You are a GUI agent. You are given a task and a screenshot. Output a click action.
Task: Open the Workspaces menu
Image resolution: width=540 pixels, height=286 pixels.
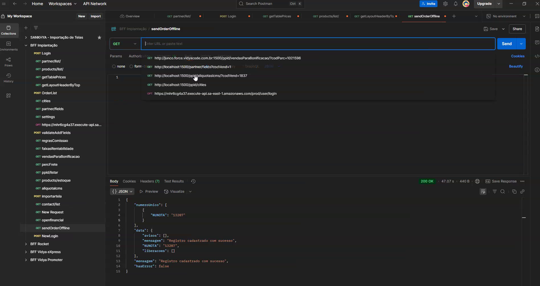coord(62,4)
